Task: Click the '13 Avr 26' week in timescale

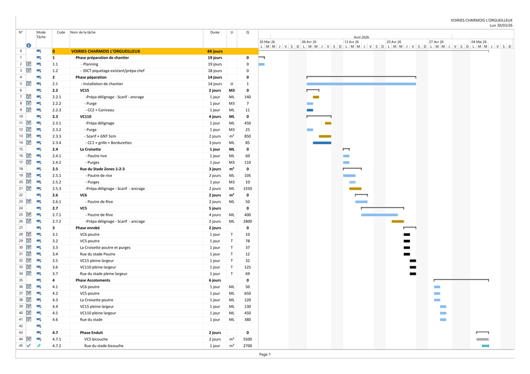Action: (352, 42)
